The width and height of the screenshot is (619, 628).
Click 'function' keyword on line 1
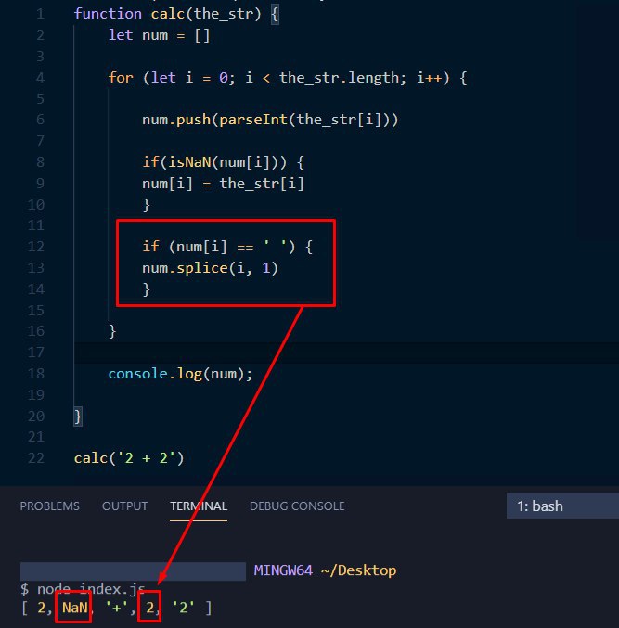[x=108, y=14]
